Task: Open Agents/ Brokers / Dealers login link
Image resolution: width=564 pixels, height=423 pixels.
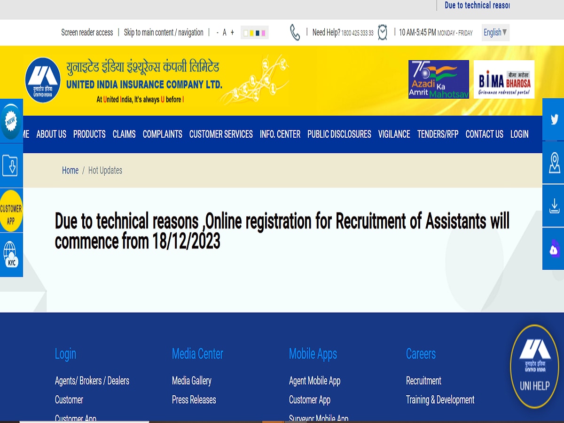Action: [92, 381]
